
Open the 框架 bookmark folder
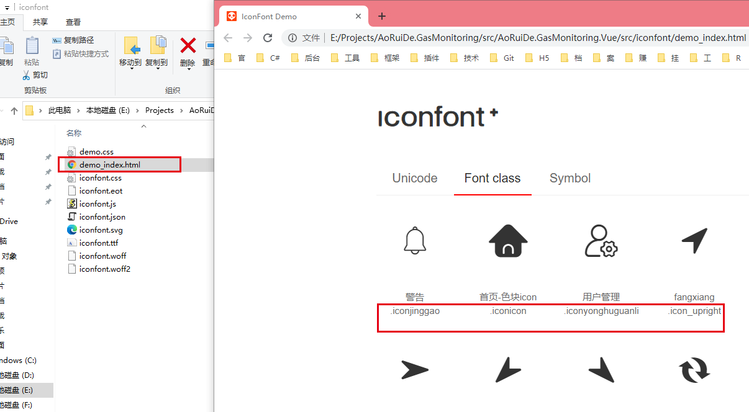[385, 58]
